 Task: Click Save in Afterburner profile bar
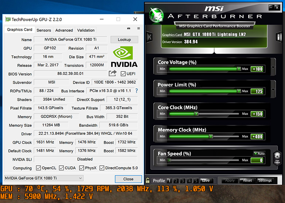pos(206,180)
